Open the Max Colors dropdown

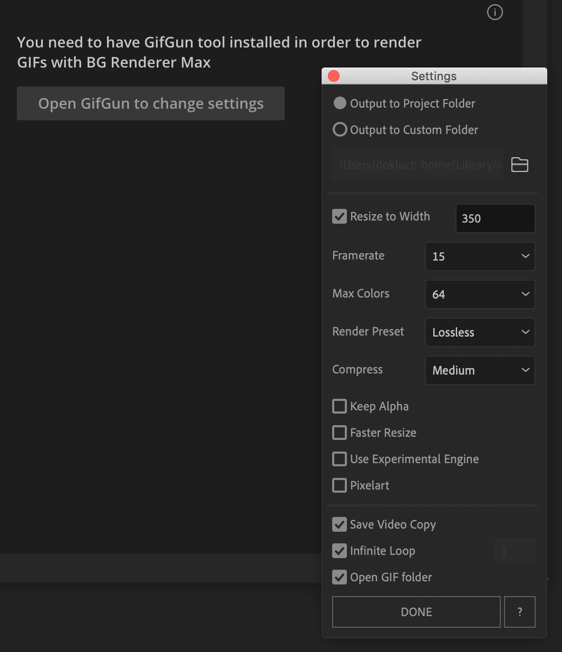tap(480, 294)
